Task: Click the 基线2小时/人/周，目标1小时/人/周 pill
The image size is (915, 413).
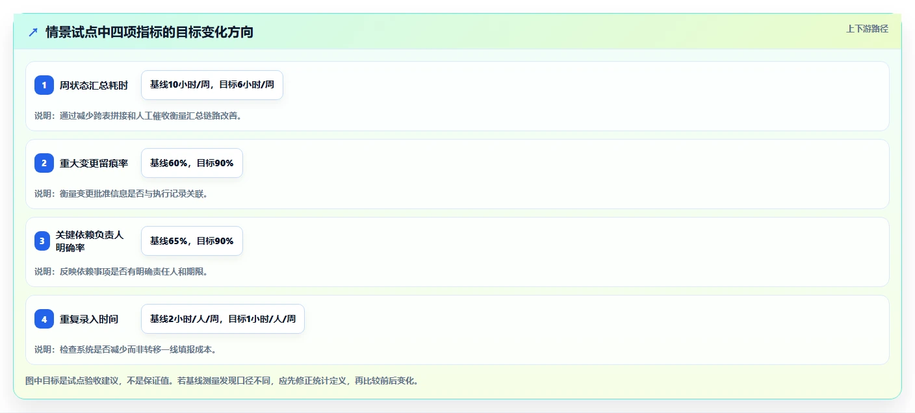Action: click(x=223, y=319)
